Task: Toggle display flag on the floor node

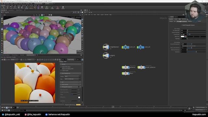Action: (129, 73)
